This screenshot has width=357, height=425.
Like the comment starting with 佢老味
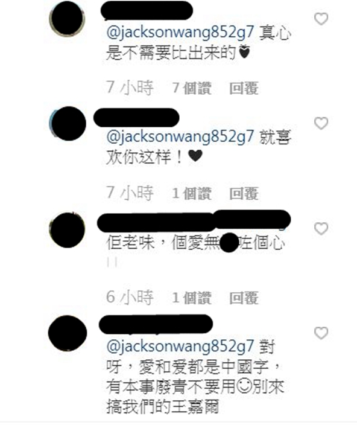click(321, 228)
